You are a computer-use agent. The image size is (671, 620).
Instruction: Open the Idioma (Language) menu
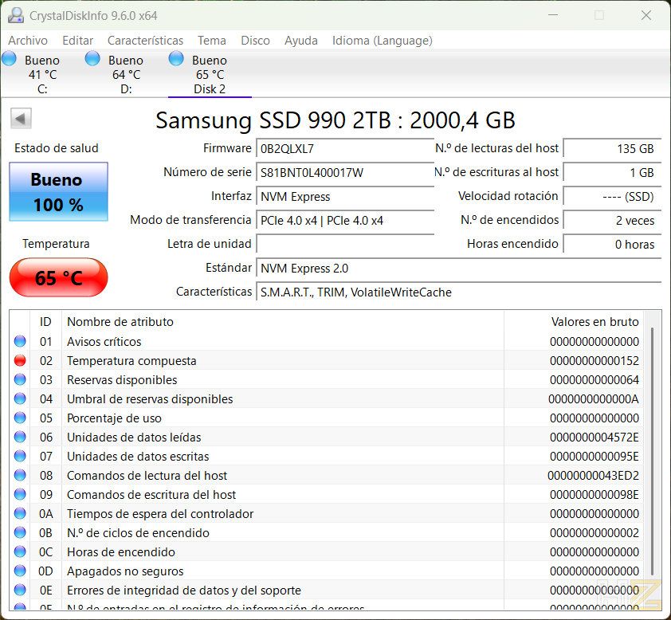[383, 41]
